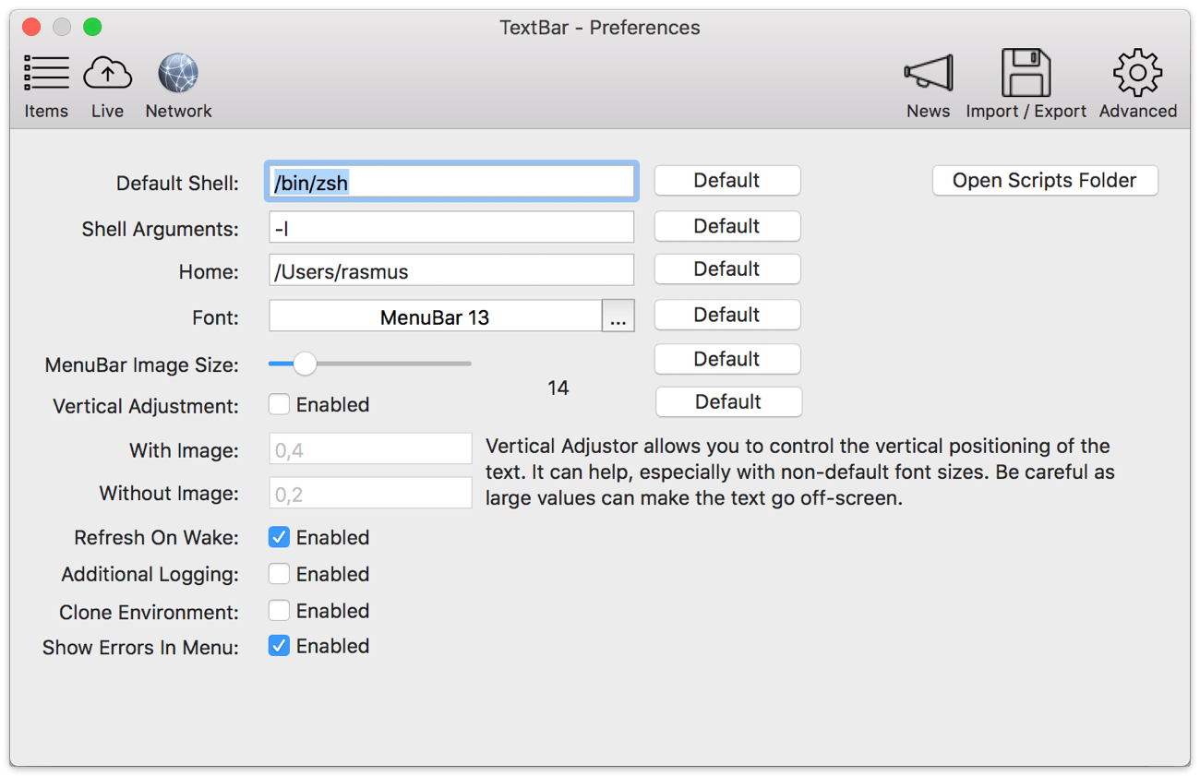Image resolution: width=1200 pixels, height=776 pixels.
Task: Select the Advanced gear icon
Action: click(1137, 74)
